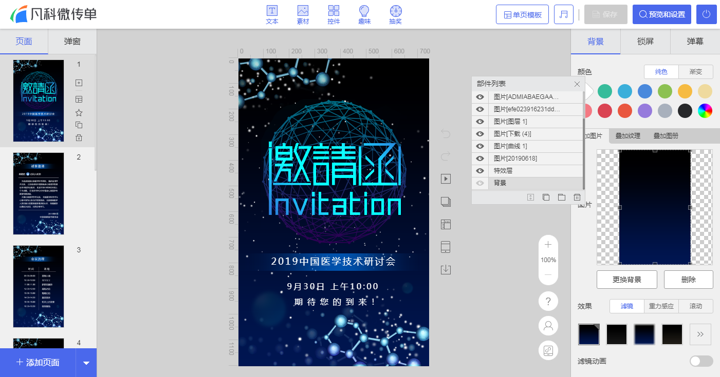Zoom out with the minus button
Image resolution: width=720 pixels, height=377 pixels.
(x=548, y=275)
